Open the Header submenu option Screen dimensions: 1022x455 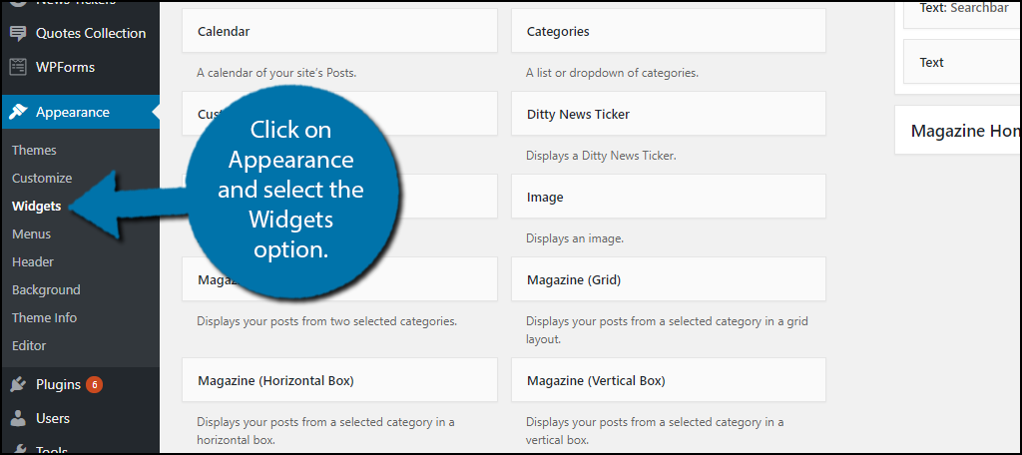click(33, 261)
